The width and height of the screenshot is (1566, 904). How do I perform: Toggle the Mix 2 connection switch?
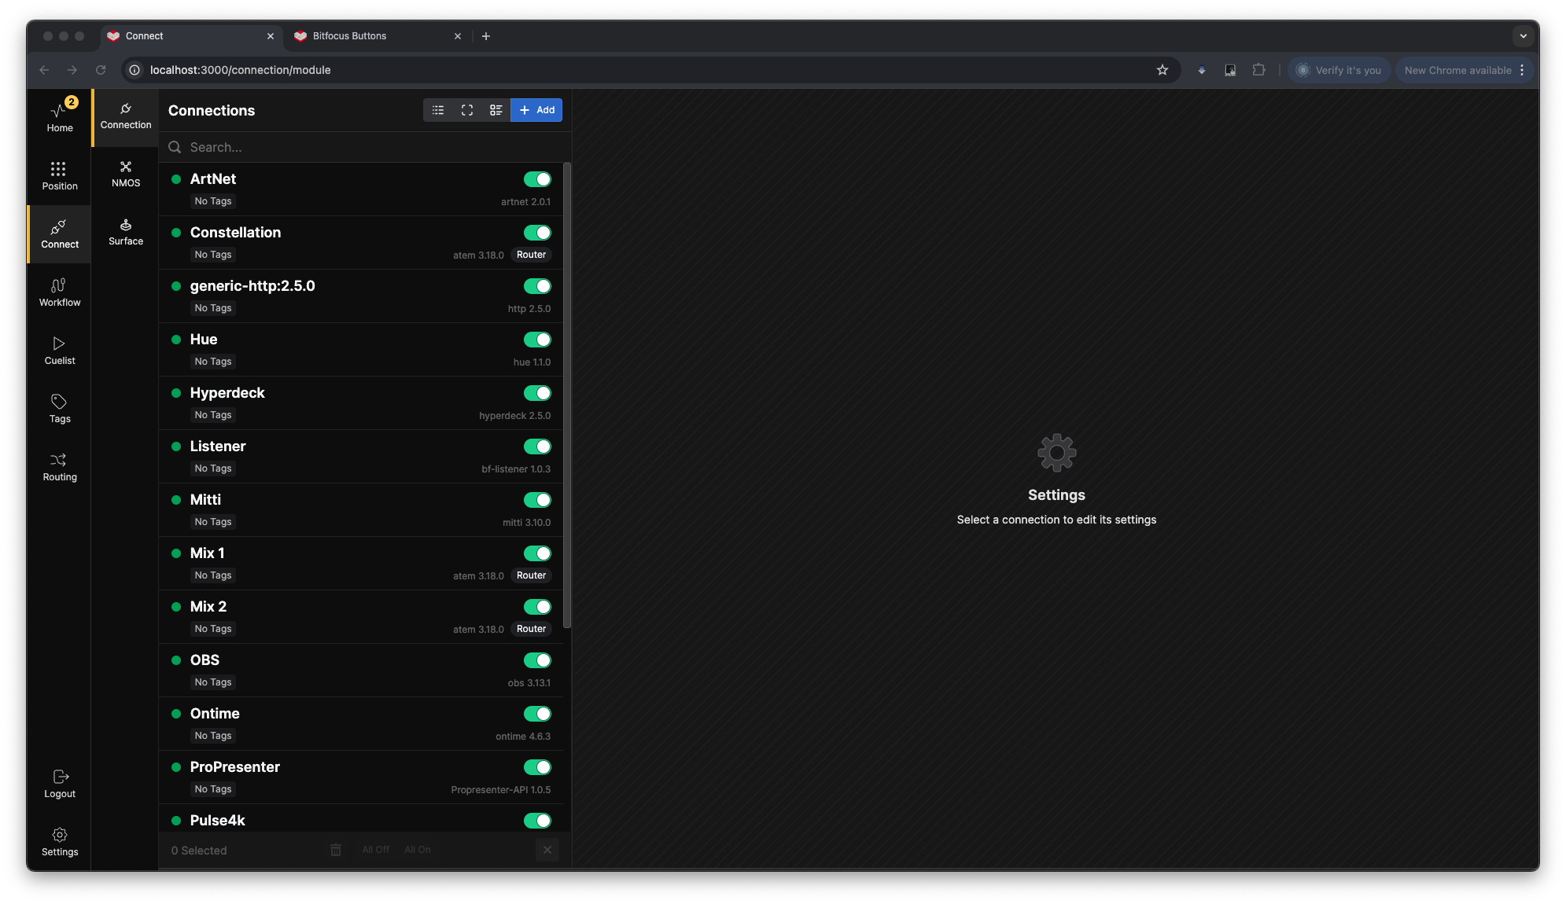tap(538, 607)
